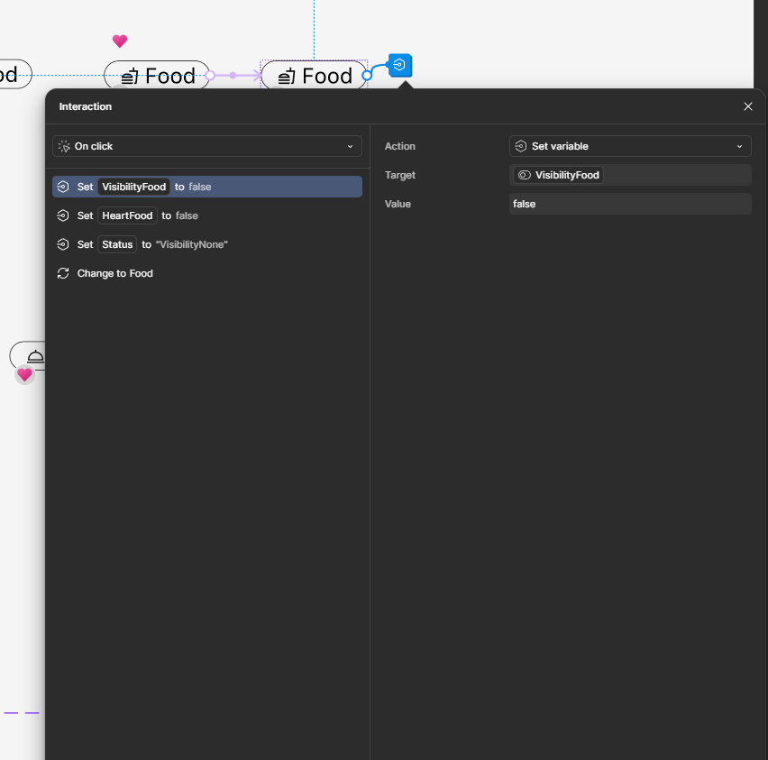
Task: Click the pink heart above Food
Action: tap(120, 41)
